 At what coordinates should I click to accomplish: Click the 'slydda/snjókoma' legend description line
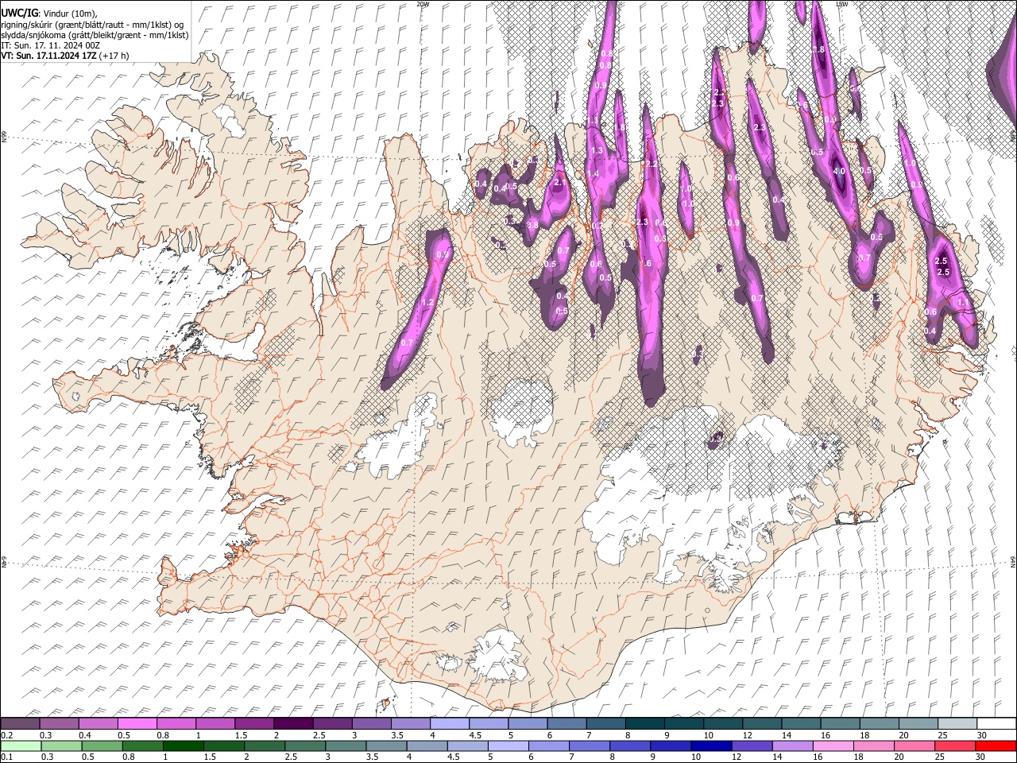point(95,35)
